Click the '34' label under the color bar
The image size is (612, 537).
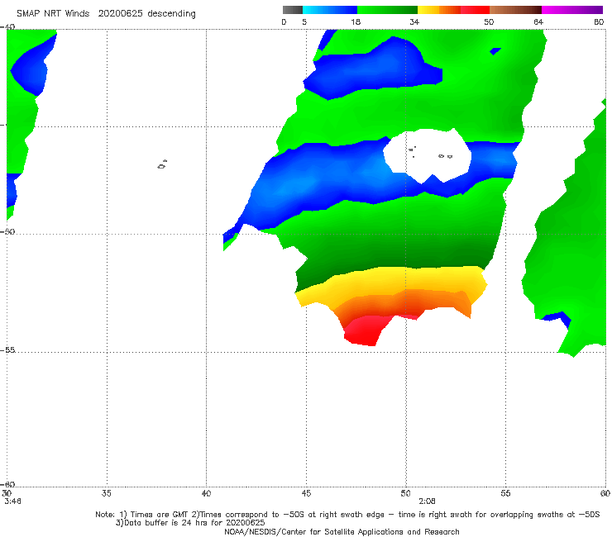[414, 22]
